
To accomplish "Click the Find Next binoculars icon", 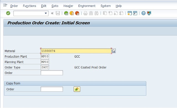I will point(97,13).
